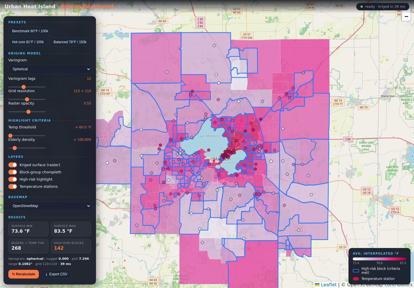Click the Lake Mendota label on map
This screenshot has width=414, height=288.
tap(208, 136)
